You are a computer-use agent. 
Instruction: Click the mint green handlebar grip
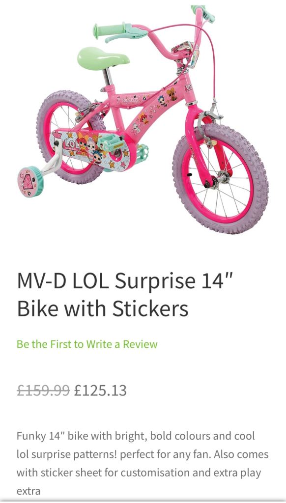109,31
